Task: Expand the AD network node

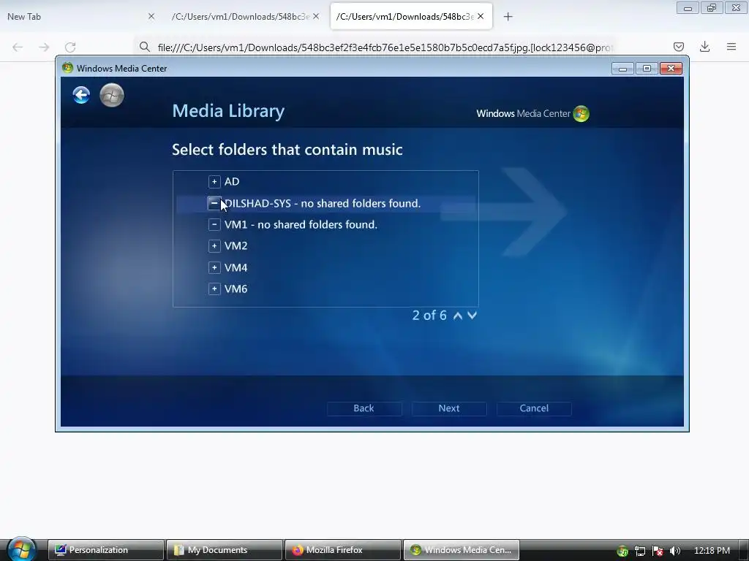Action: (x=214, y=182)
